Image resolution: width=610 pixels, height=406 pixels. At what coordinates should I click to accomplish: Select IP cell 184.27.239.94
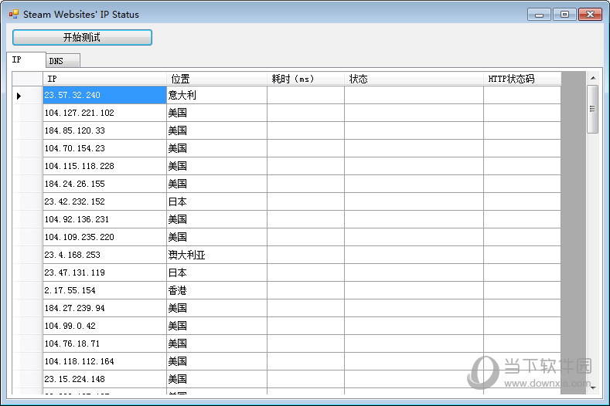[x=104, y=308]
